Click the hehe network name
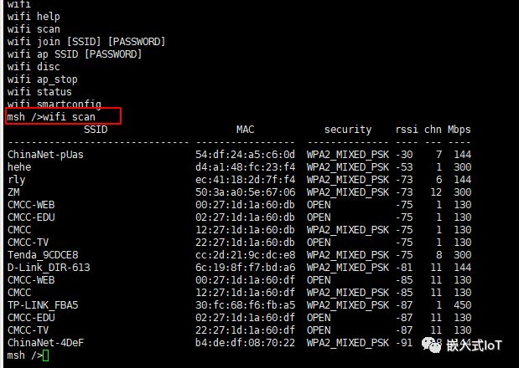 (x=19, y=167)
